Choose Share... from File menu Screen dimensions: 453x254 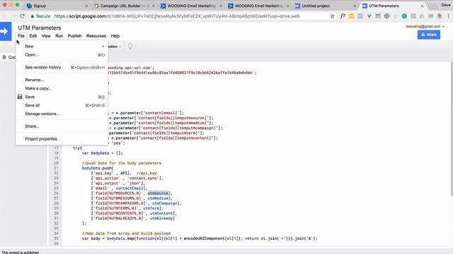[62, 126]
